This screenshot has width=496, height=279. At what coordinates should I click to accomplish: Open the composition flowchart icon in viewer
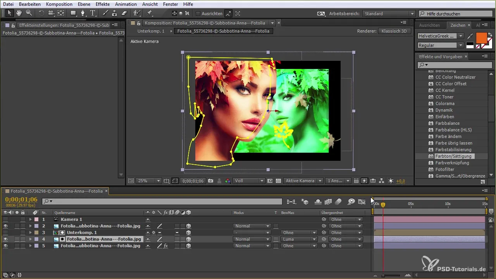click(381, 181)
